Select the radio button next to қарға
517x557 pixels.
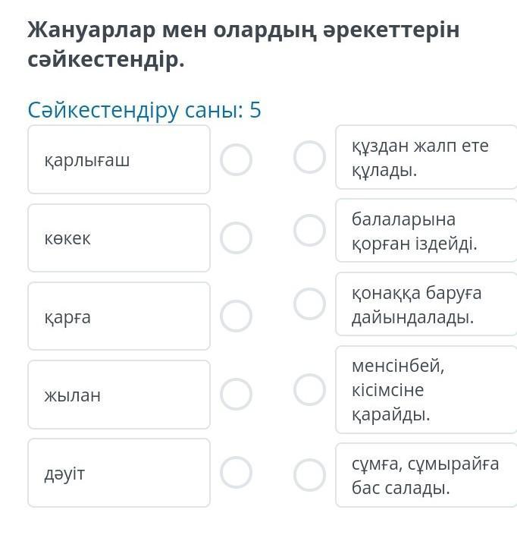tap(236, 316)
